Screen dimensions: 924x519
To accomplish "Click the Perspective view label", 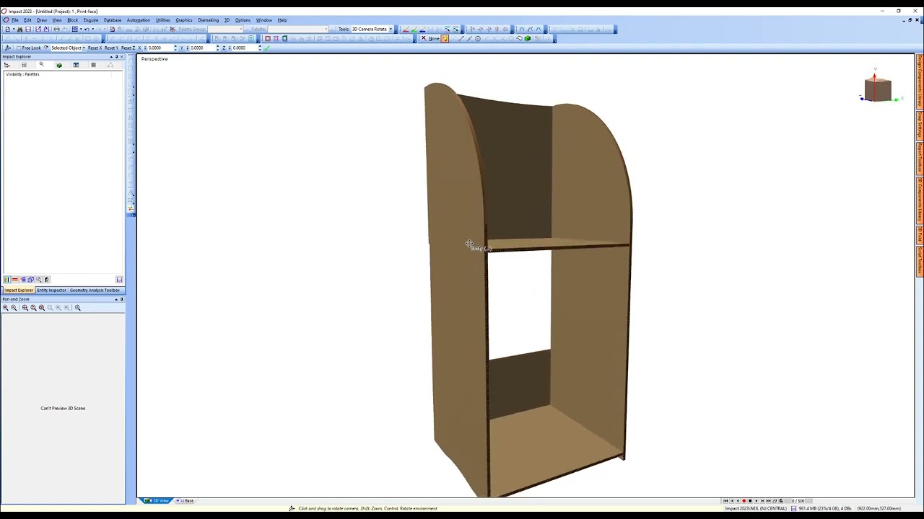I will click(x=154, y=59).
